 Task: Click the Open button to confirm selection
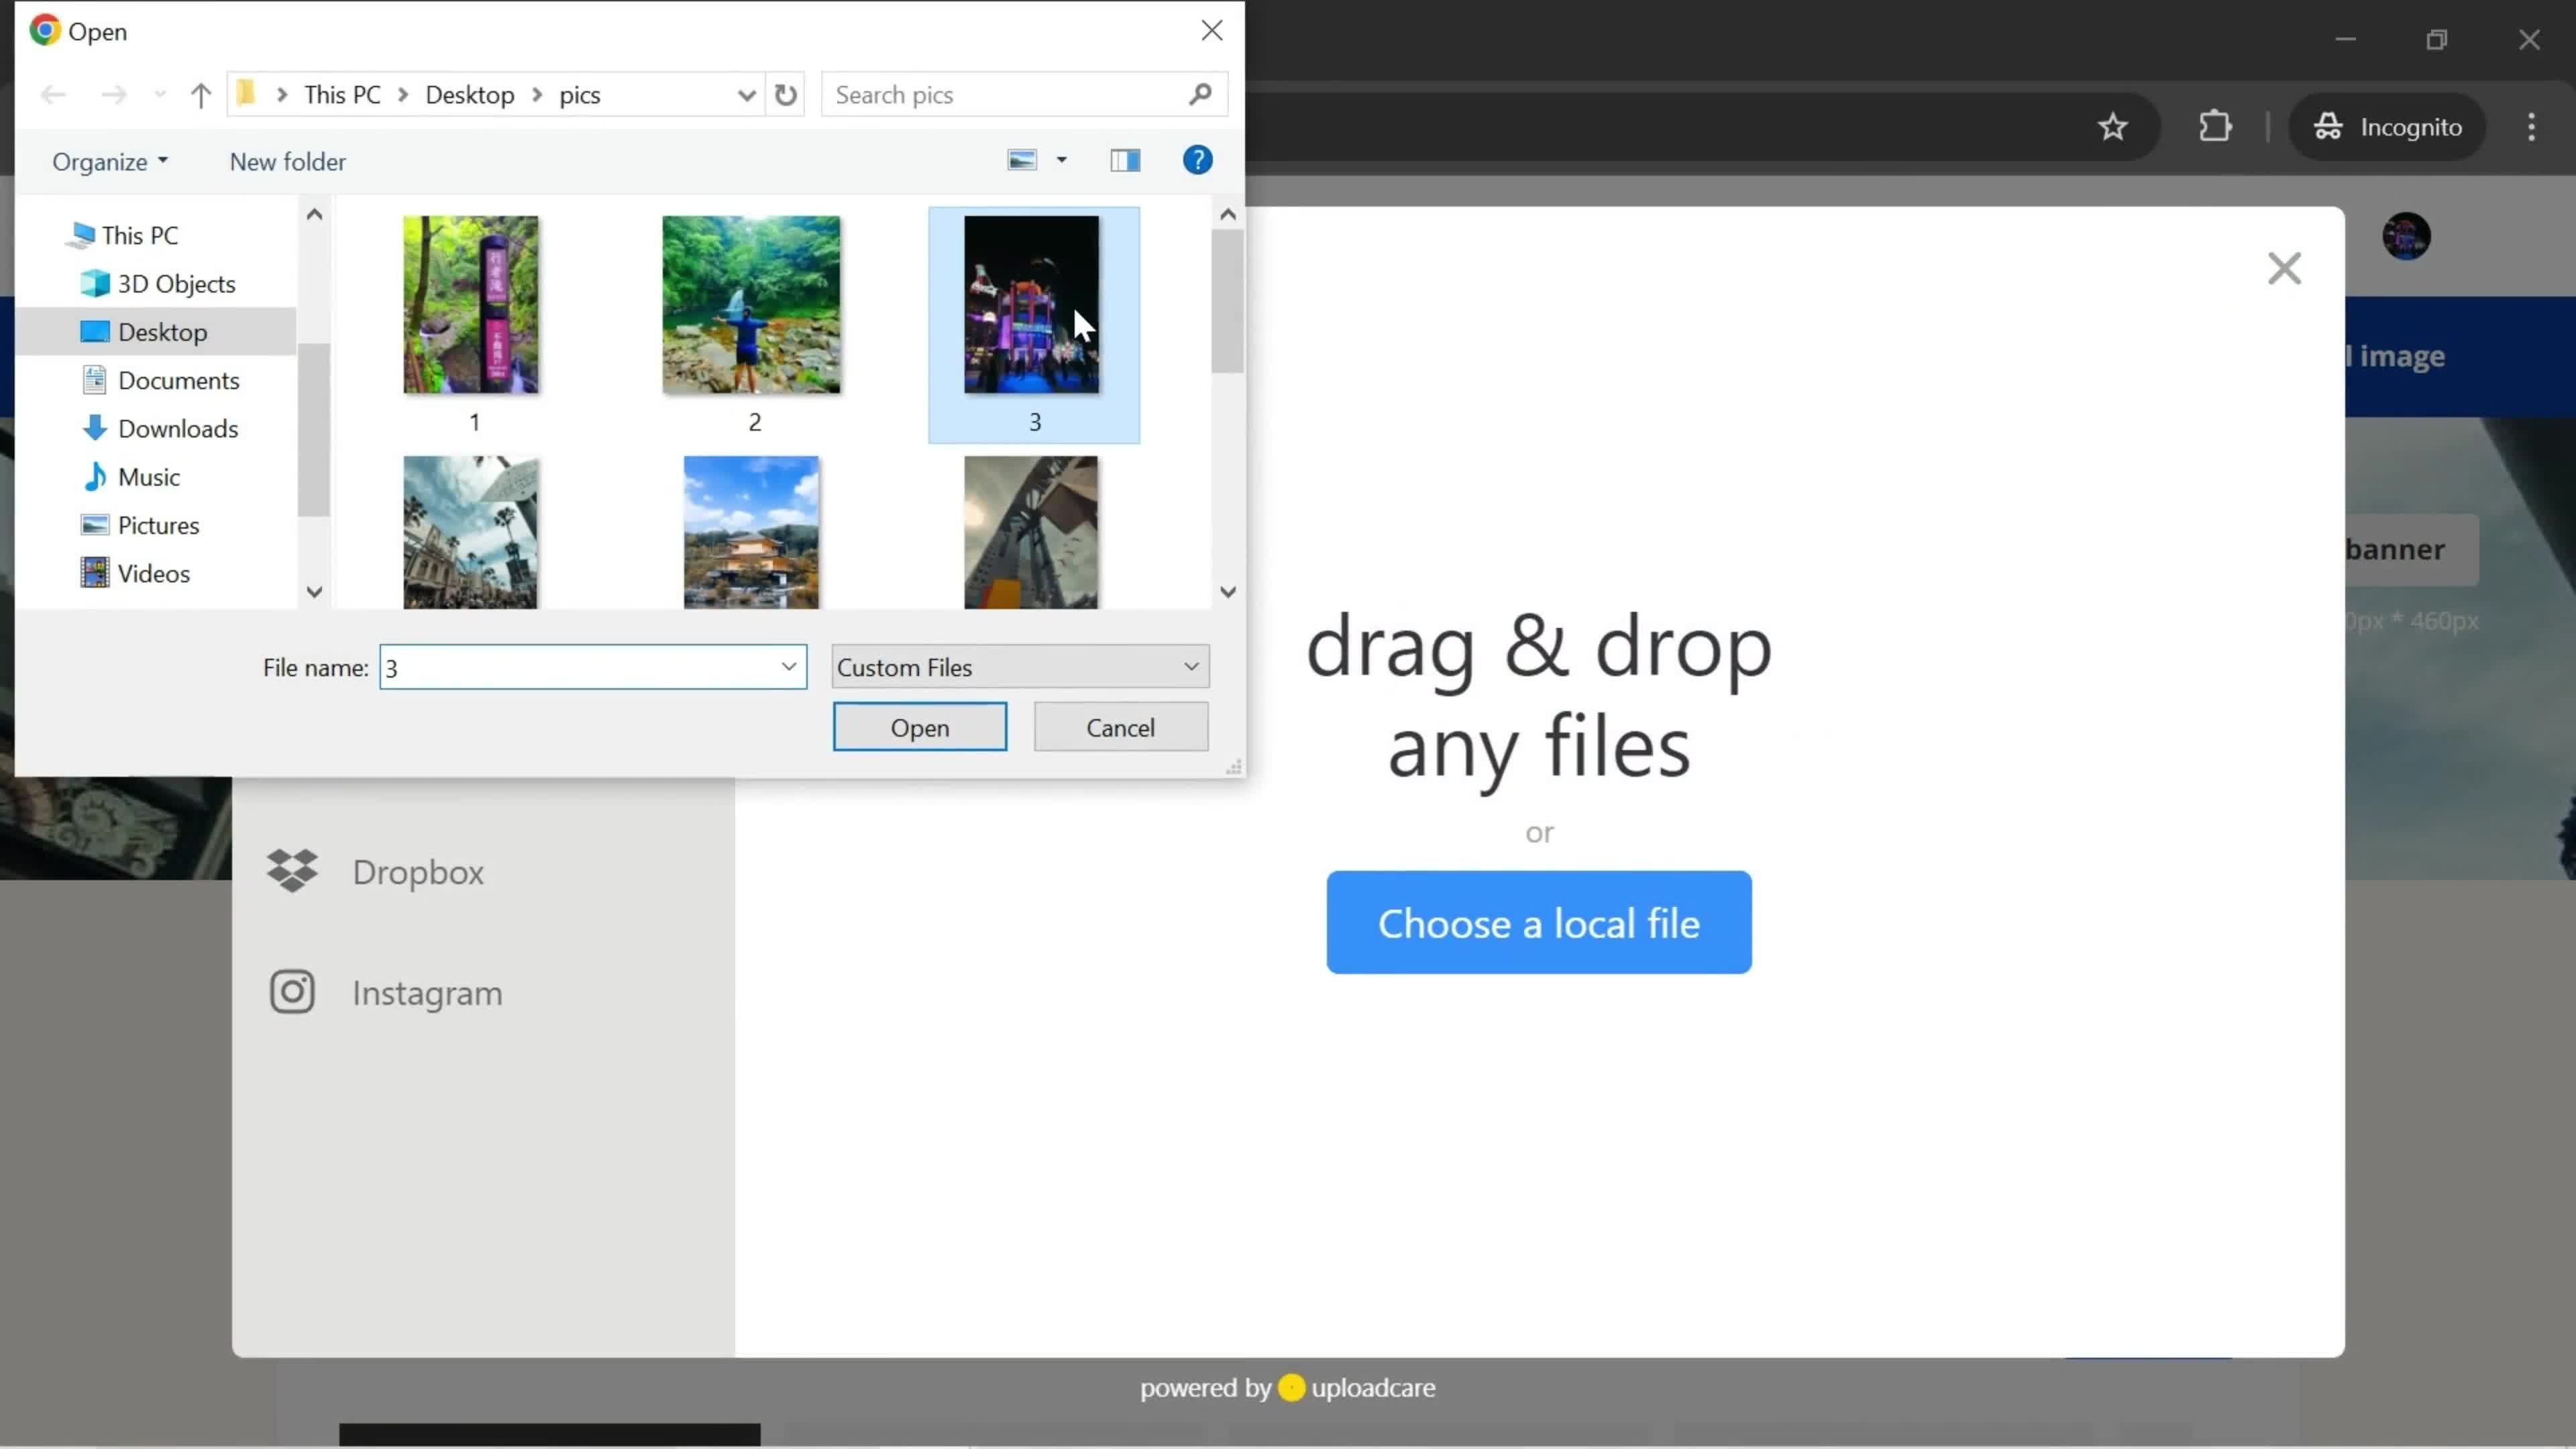coord(920,727)
